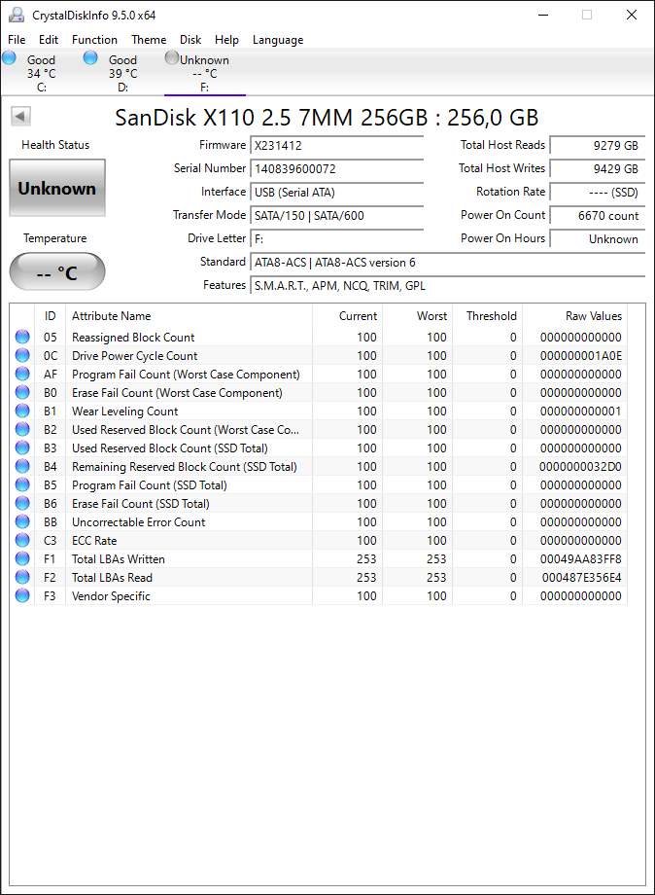Open the Language menu
This screenshot has width=655, height=895.
coord(278,40)
